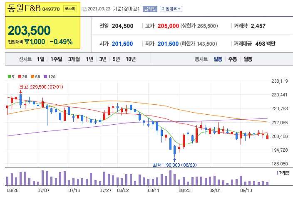Click the 봉차트 label
Viewport: 293px width, 197px height.
click(201, 59)
